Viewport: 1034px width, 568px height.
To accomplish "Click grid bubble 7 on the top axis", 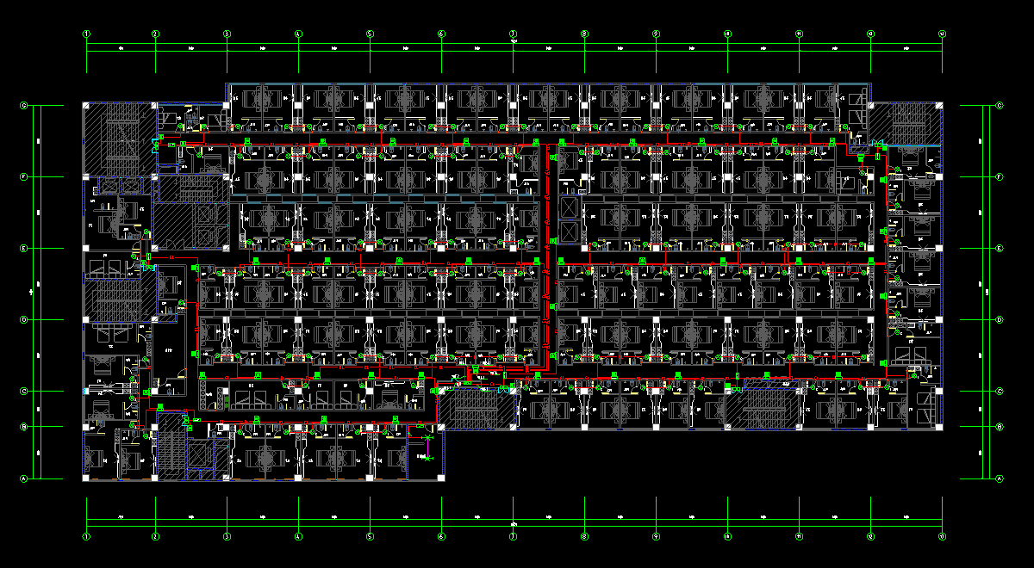I will coord(513,34).
